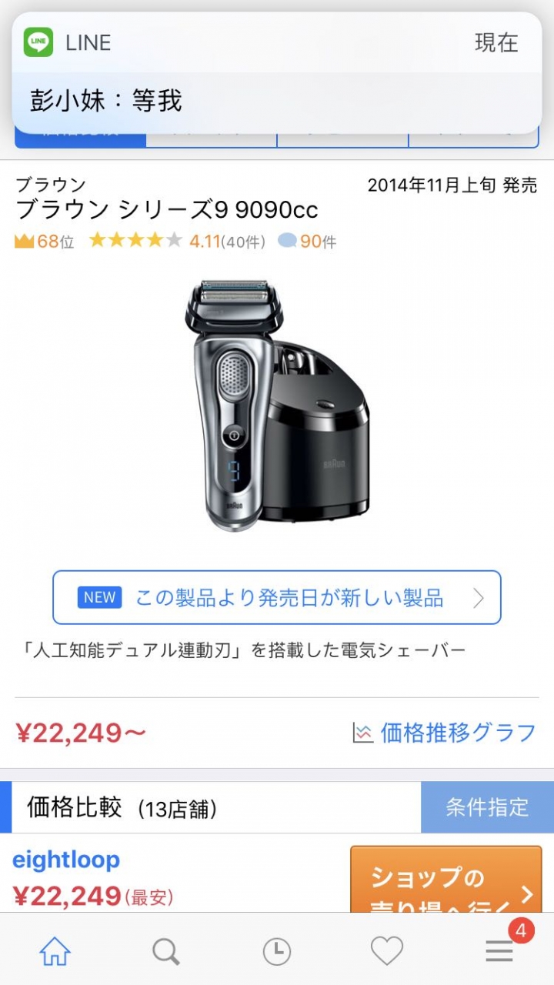Tap この製品より発売日が新しい製品 banner
This screenshot has width=554, height=985.
click(x=277, y=597)
